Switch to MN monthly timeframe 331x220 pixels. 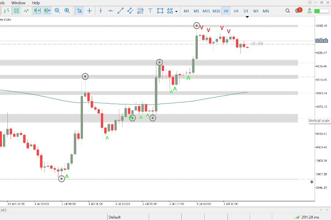coord(266,11)
